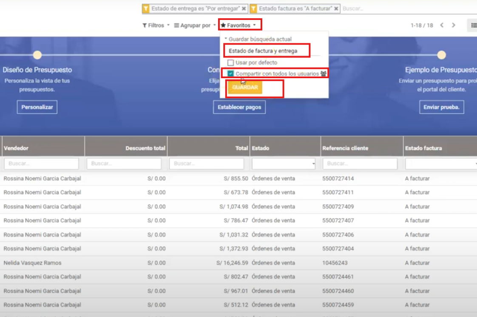
Task: Open the Agrupar por dropdown
Action: coord(195,25)
